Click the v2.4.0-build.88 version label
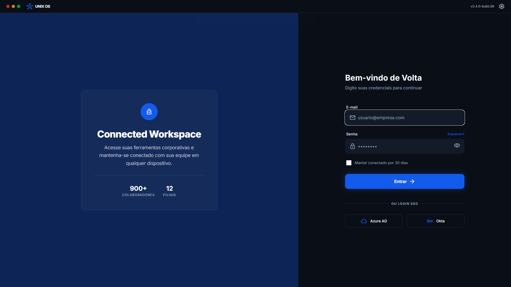Screen dimensions: 511x287 [482, 6]
